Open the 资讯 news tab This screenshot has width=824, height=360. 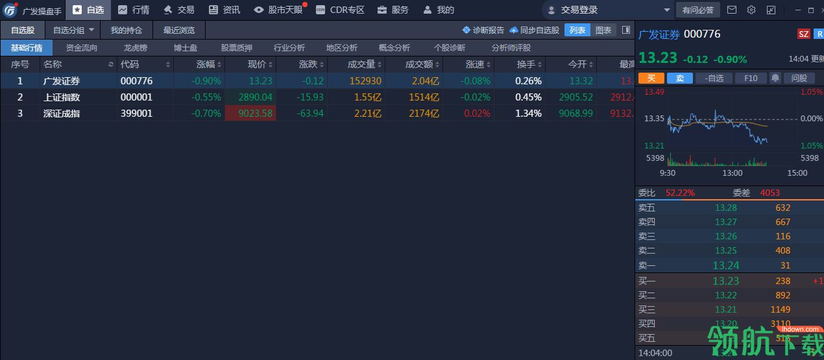point(224,10)
